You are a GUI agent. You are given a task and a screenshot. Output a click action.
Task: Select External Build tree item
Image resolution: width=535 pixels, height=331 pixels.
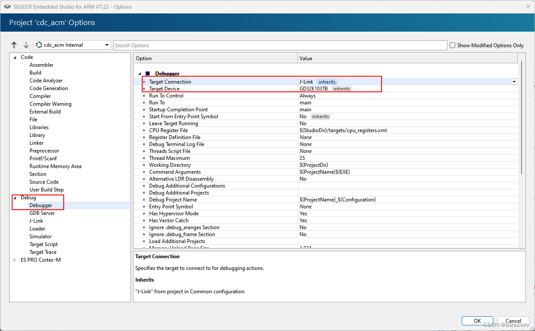tap(45, 112)
